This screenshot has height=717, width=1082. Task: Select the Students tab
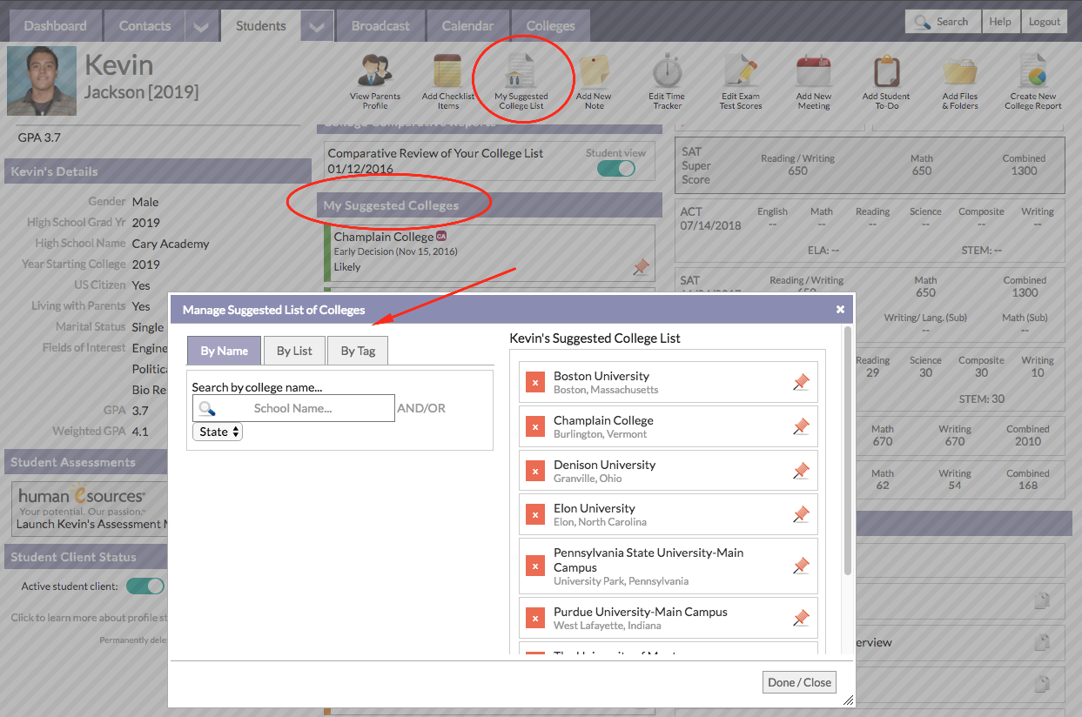[x=261, y=26]
